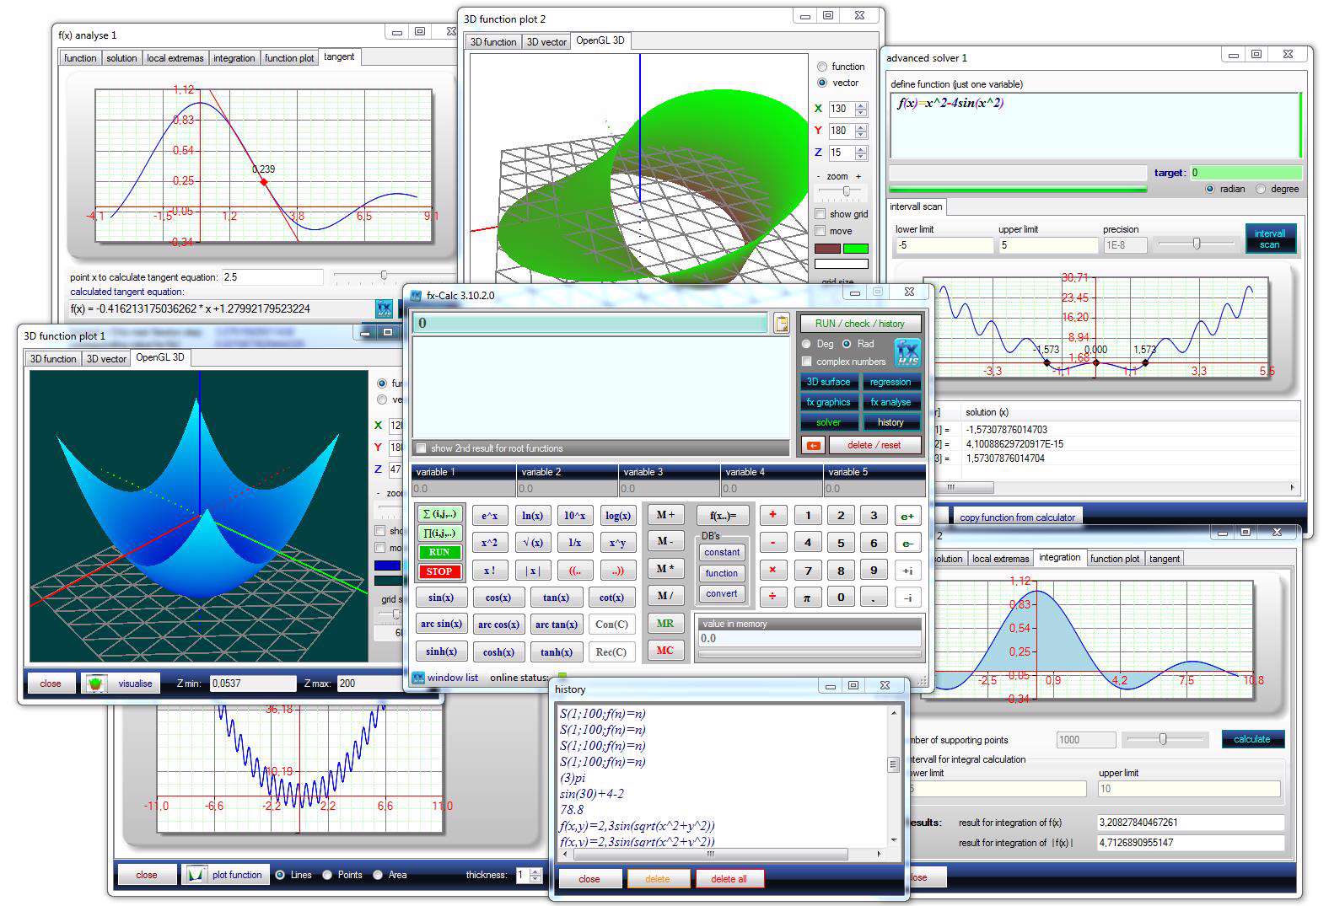This screenshot has height=906, width=1329.
Task: Click the x! factorial key
Action: coord(490,571)
